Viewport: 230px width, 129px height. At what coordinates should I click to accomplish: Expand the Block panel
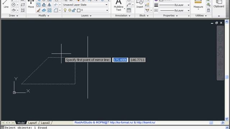[144, 15]
